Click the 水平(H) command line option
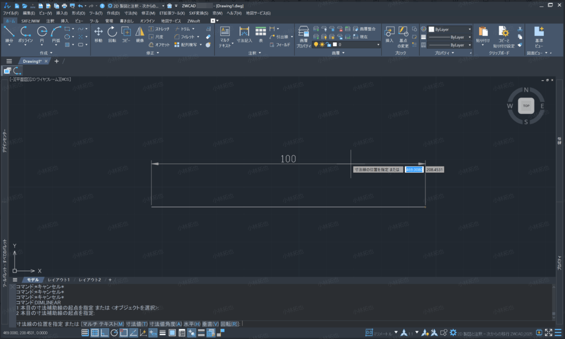Screen dimensions: 565x339 point(192,324)
